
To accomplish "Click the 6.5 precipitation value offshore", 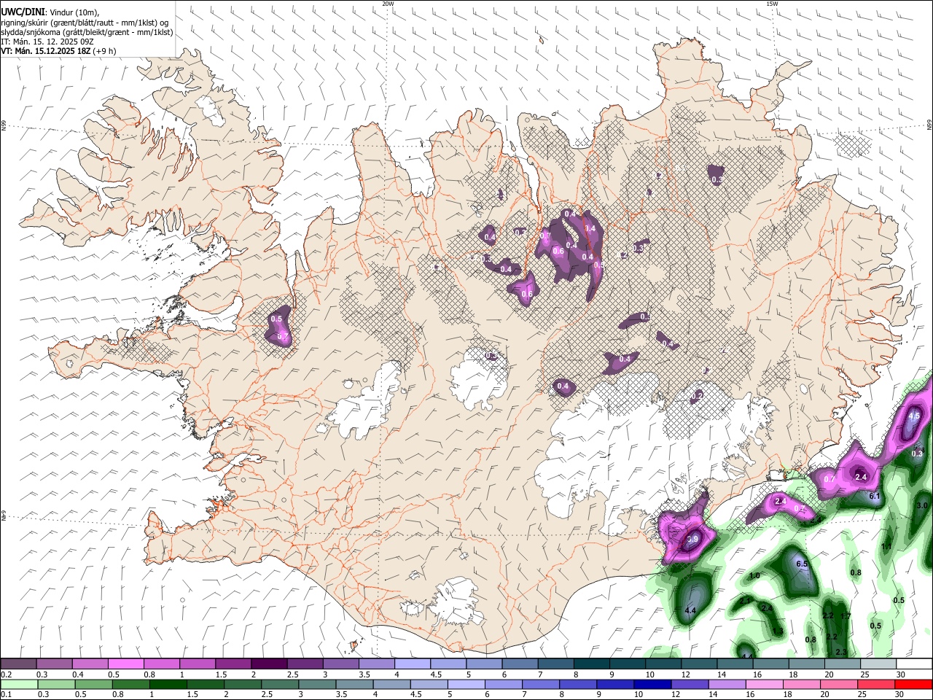I will (802, 564).
